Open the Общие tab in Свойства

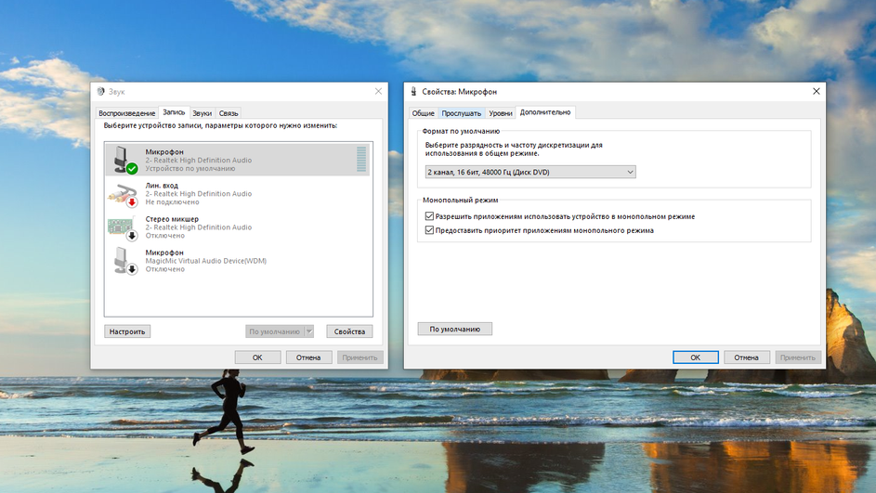click(423, 113)
